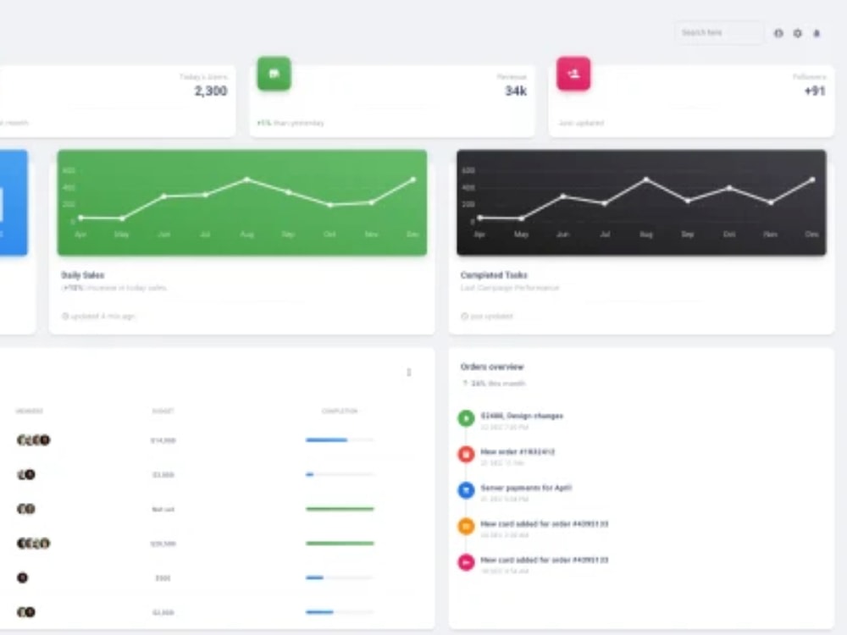Click the green Revenue store icon
The width and height of the screenshot is (847, 635).
[x=274, y=74]
